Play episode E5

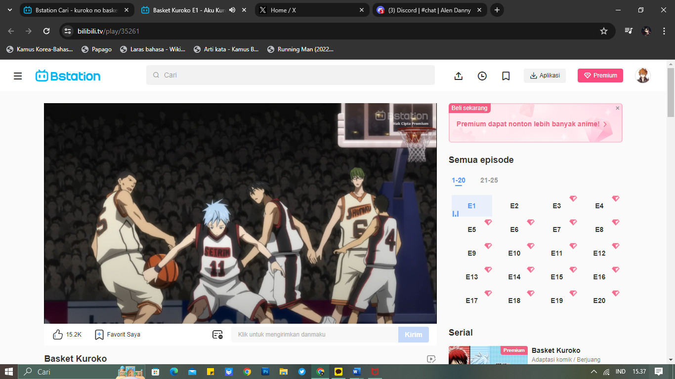point(472,229)
